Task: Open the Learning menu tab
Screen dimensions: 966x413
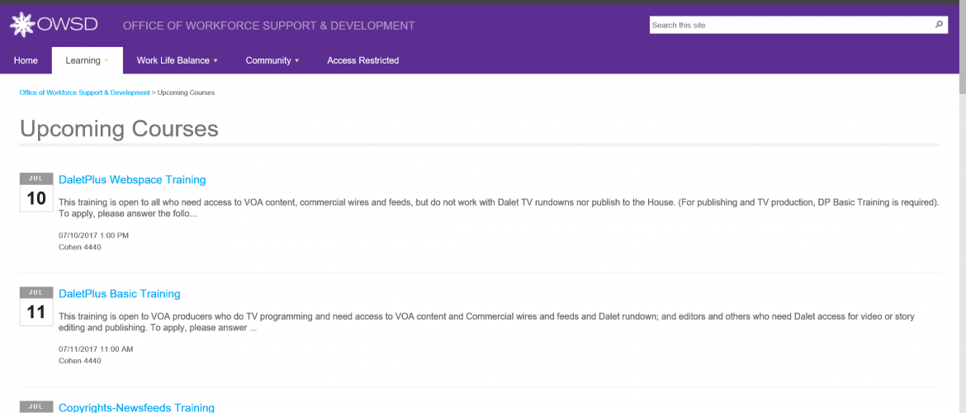Action: click(x=87, y=60)
